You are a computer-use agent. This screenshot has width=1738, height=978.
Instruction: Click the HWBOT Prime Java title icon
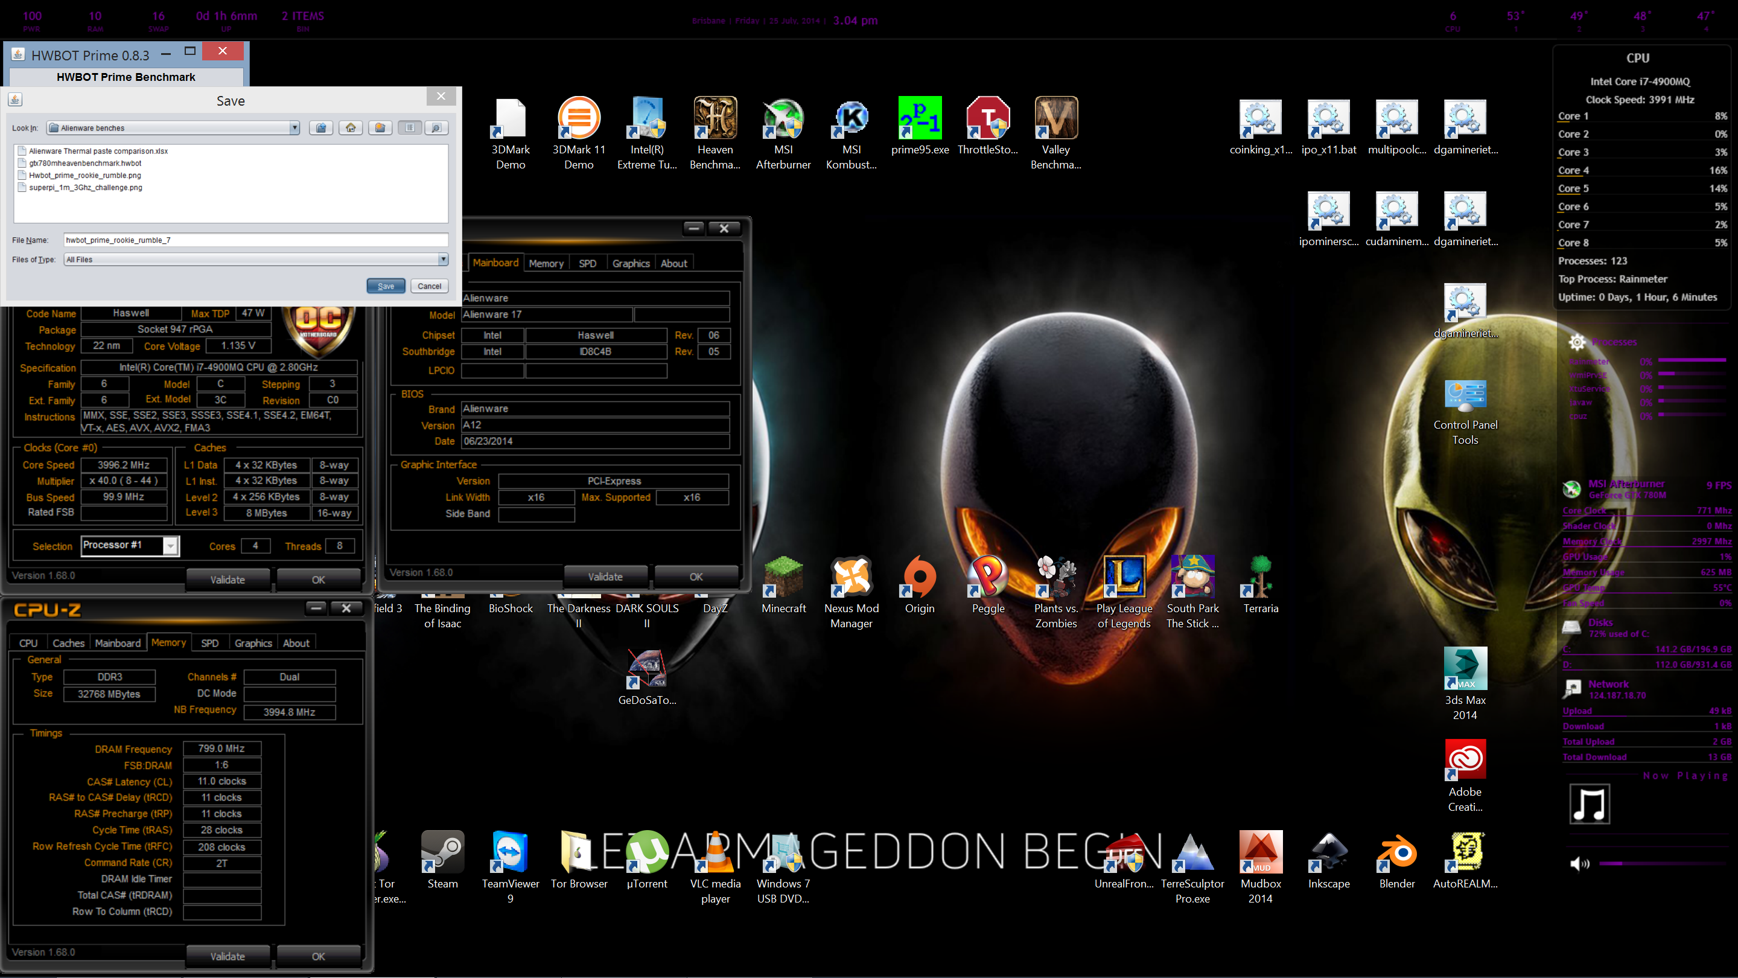click(18, 55)
